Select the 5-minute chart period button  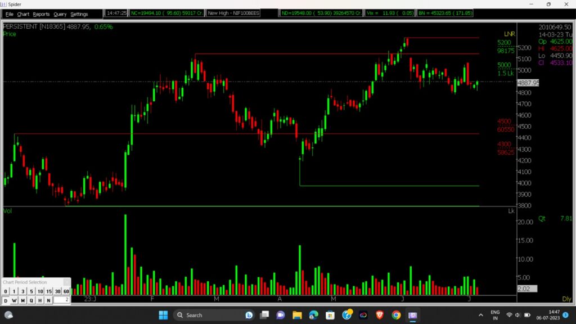[x=31, y=291]
